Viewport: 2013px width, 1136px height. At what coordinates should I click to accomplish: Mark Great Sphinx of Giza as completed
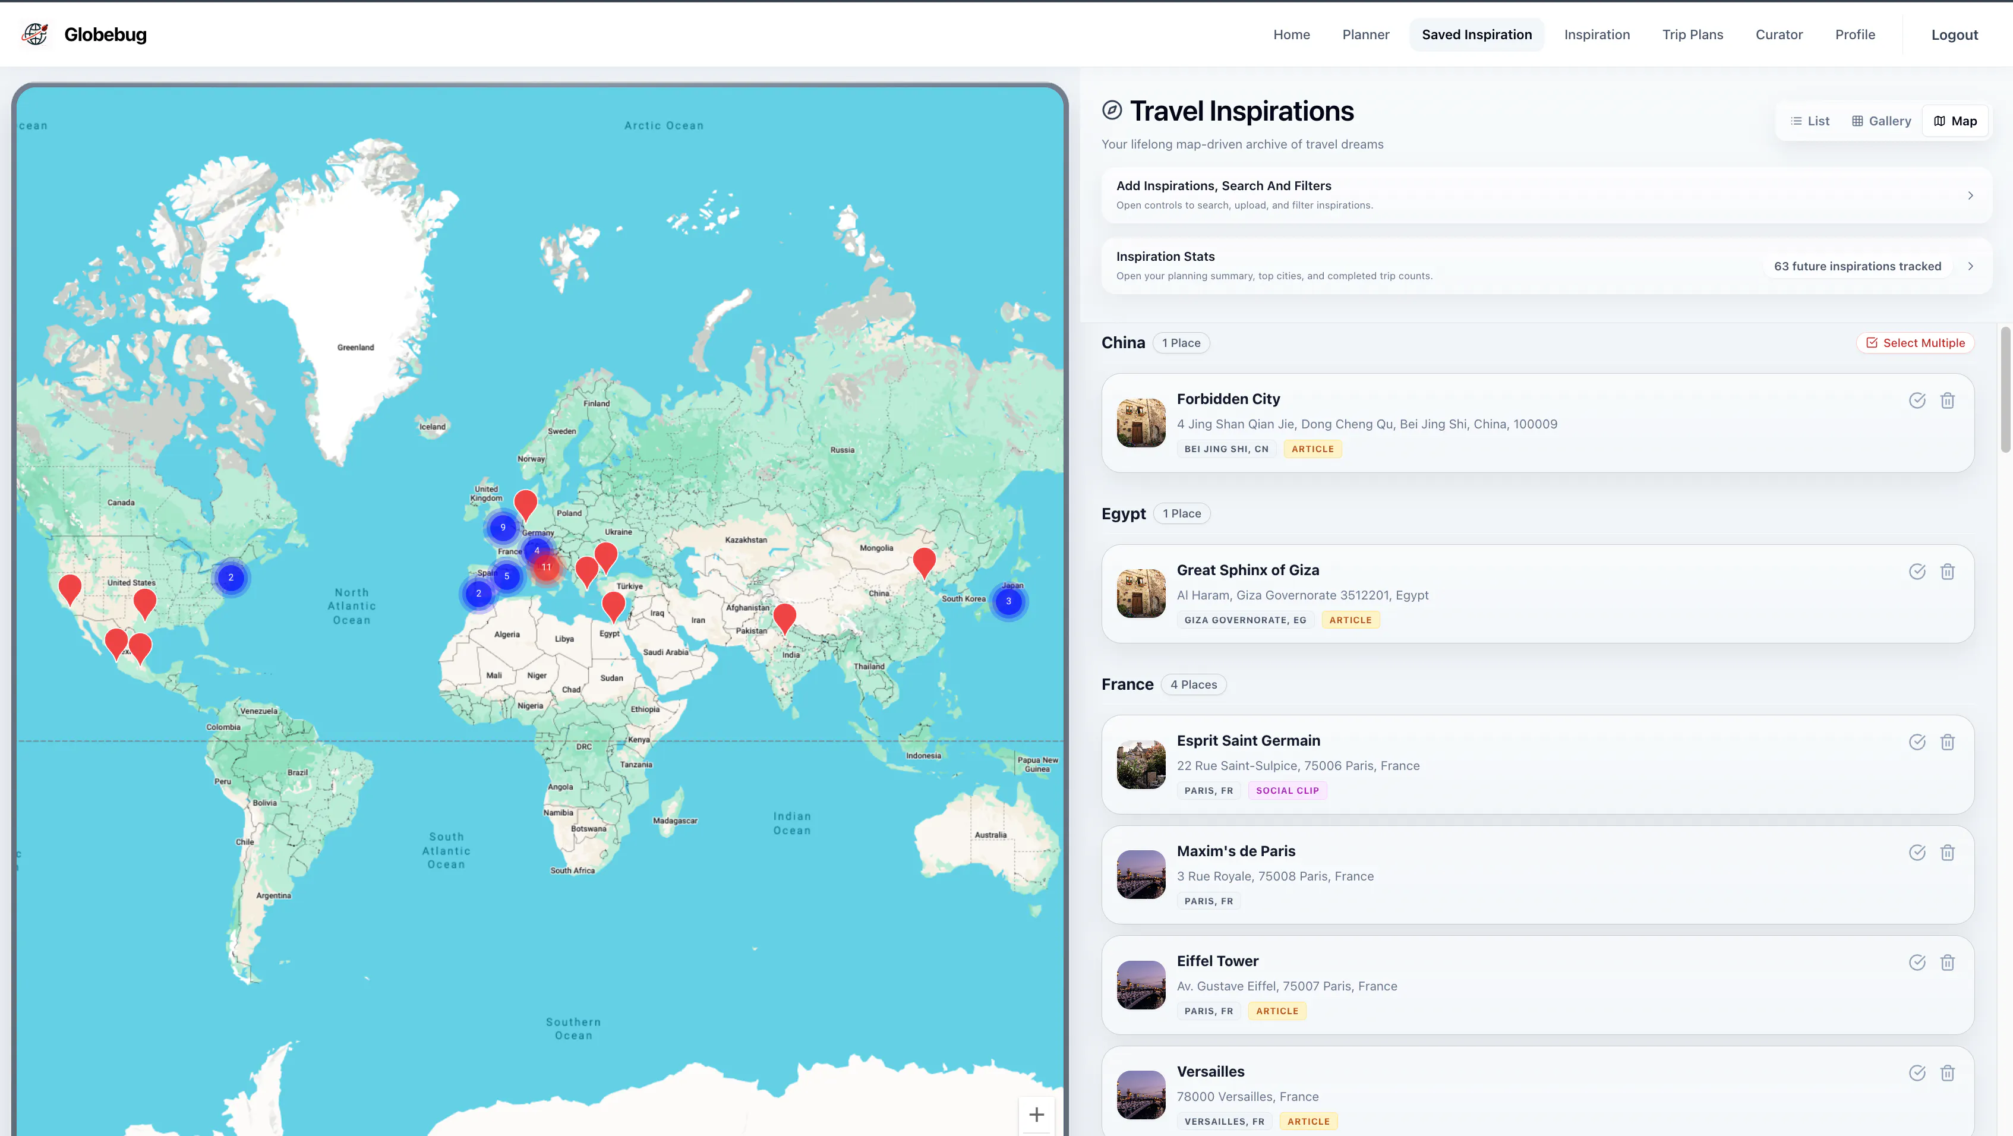pyautogui.click(x=1917, y=572)
